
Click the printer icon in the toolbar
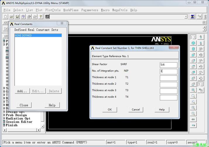[29, 17]
